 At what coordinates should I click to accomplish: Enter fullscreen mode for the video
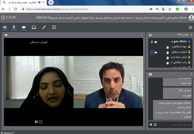click(x=41, y=122)
